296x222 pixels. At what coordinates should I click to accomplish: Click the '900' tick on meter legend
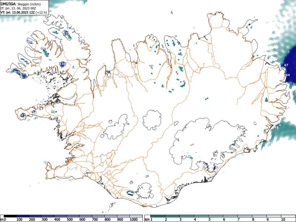pyautogui.click(x=120, y=220)
